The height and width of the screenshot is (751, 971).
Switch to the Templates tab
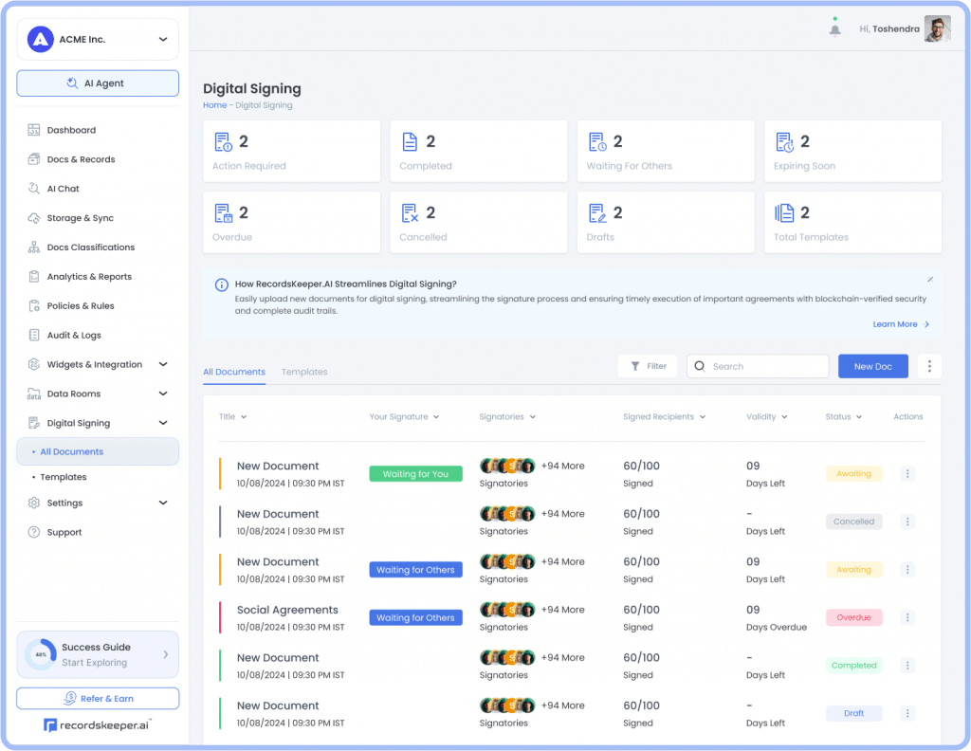point(304,372)
